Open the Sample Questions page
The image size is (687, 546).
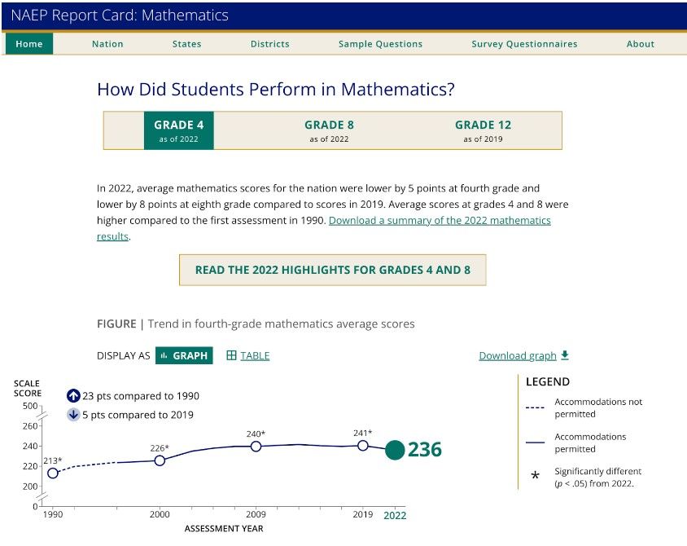pos(379,44)
